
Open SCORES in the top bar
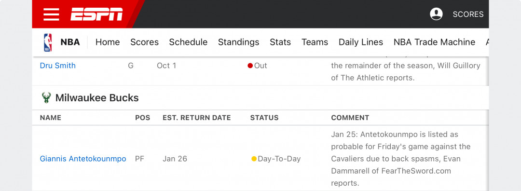click(468, 14)
